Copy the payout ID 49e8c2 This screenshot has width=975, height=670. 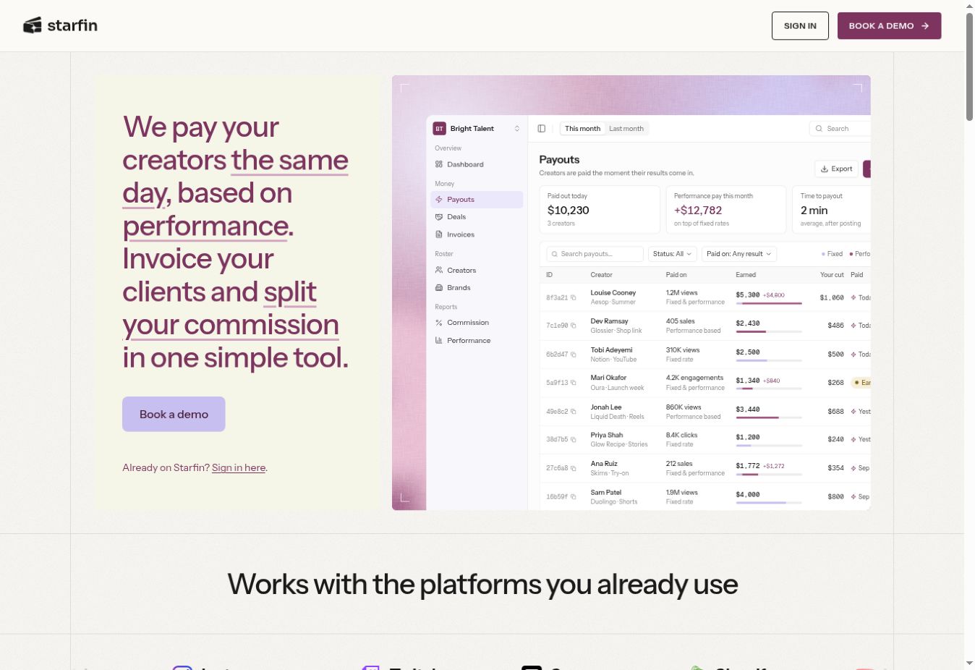point(574,412)
